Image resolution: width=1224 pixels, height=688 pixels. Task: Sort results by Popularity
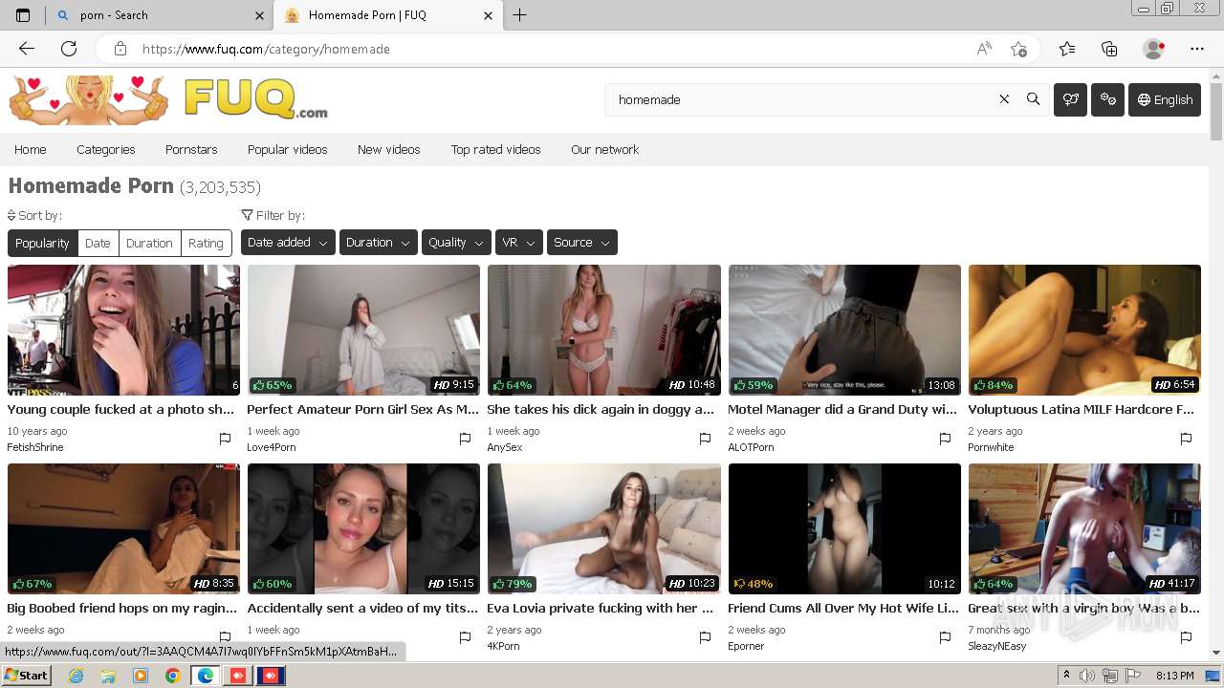(x=42, y=243)
